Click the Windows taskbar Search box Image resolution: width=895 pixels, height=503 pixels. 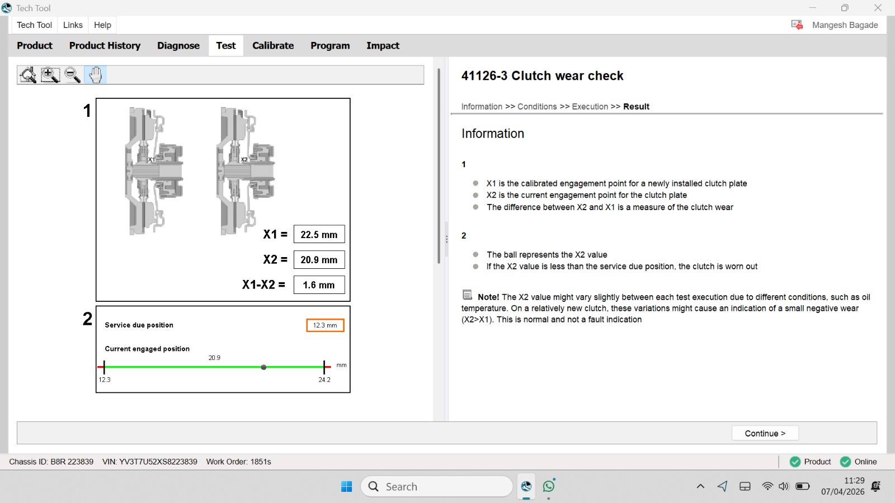point(437,487)
